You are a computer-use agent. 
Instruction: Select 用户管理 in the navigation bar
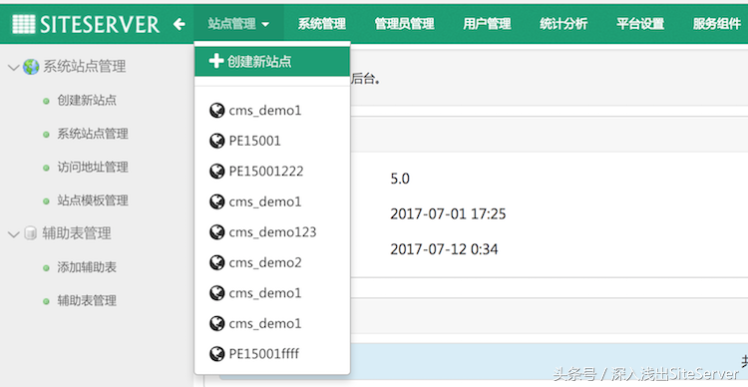(487, 23)
